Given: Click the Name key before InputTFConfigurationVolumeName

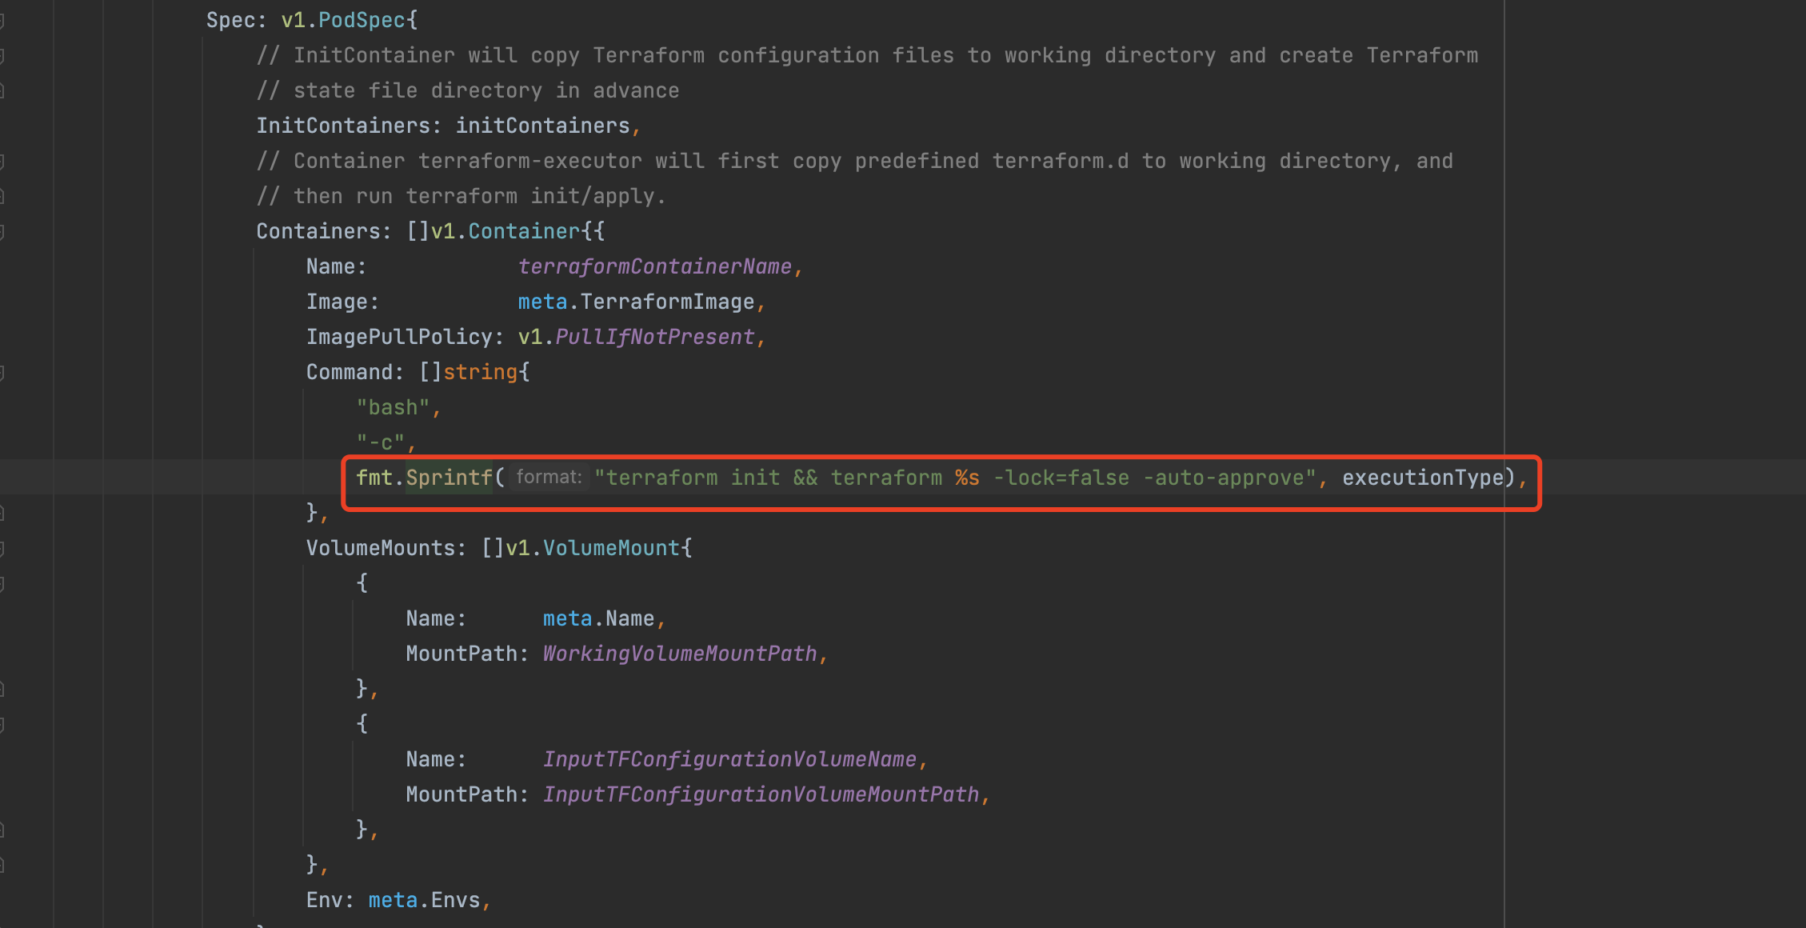Looking at the screenshot, I should [430, 759].
